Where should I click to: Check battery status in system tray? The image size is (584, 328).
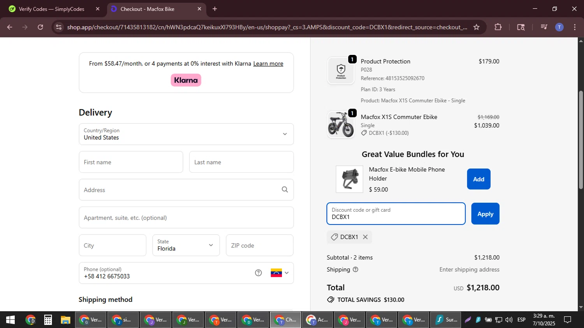click(x=488, y=320)
